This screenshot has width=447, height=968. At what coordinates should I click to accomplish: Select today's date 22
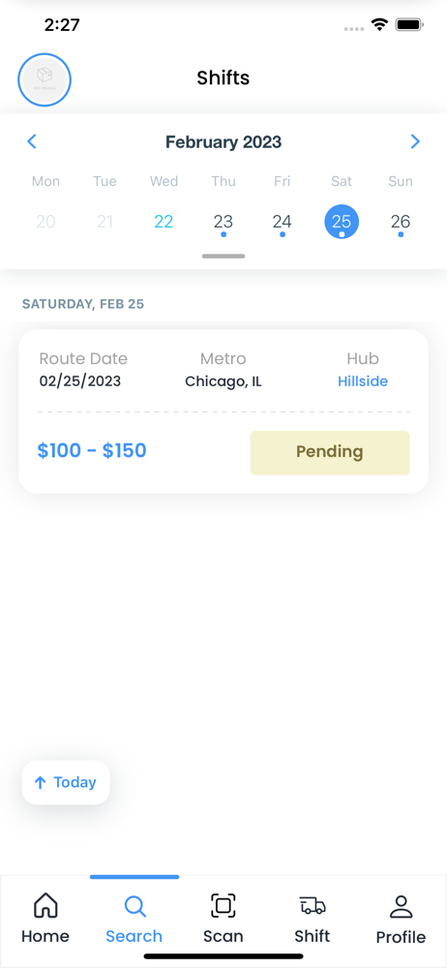pos(164,222)
